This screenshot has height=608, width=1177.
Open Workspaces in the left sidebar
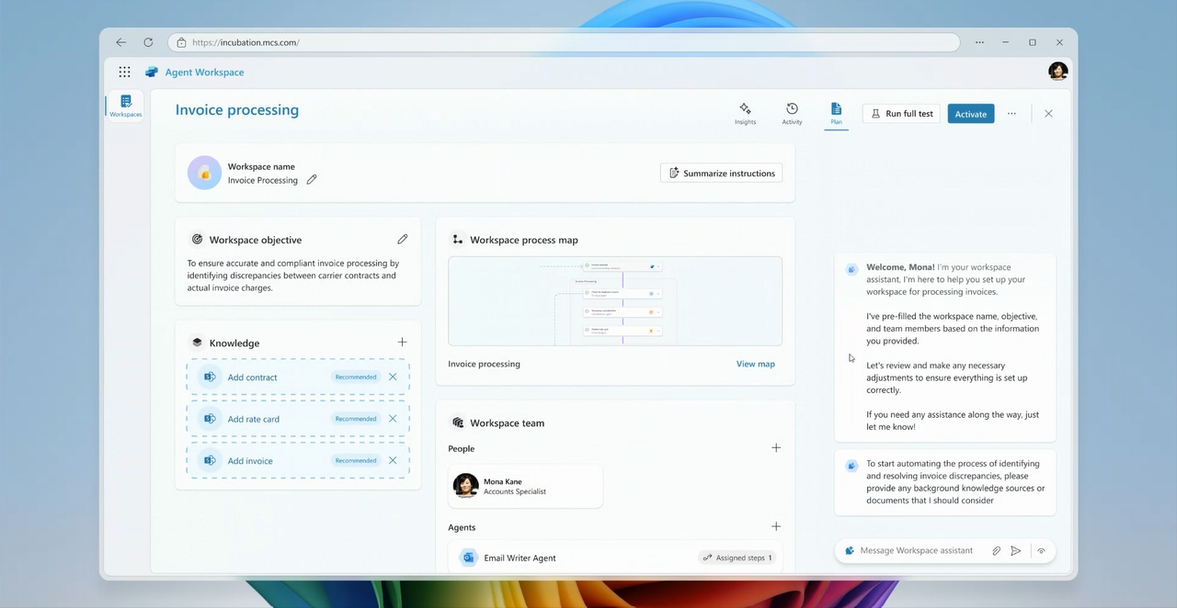tap(126, 106)
